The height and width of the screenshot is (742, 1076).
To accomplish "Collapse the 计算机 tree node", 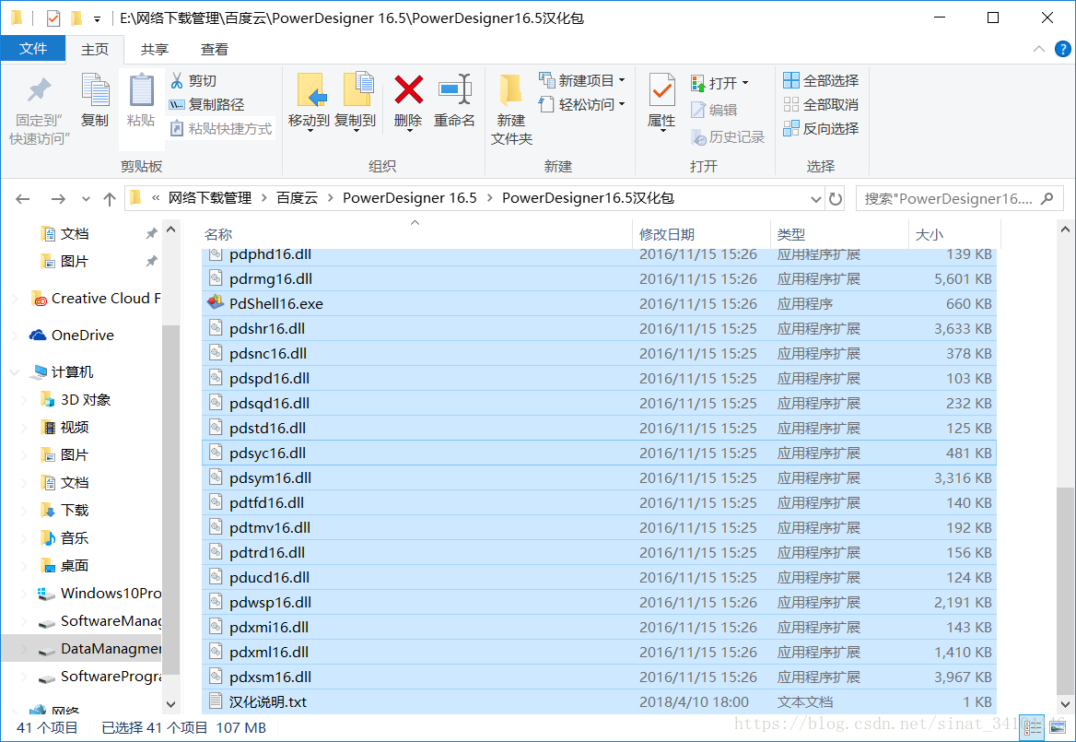I will 14,372.
